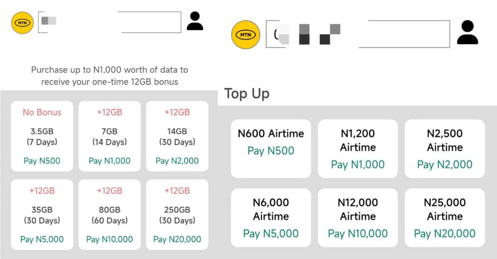Select 14GB 30 Days Pay N2,000 plan
Image resolution: width=497 pixels, height=259 pixels.
(177, 136)
